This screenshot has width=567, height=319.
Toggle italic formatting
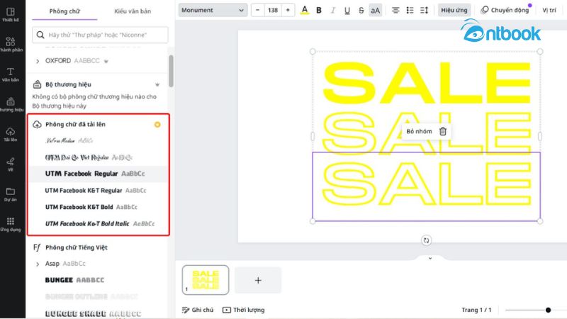click(332, 10)
